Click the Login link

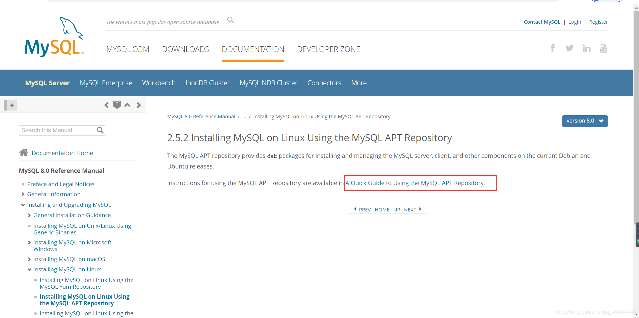(575, 22)
